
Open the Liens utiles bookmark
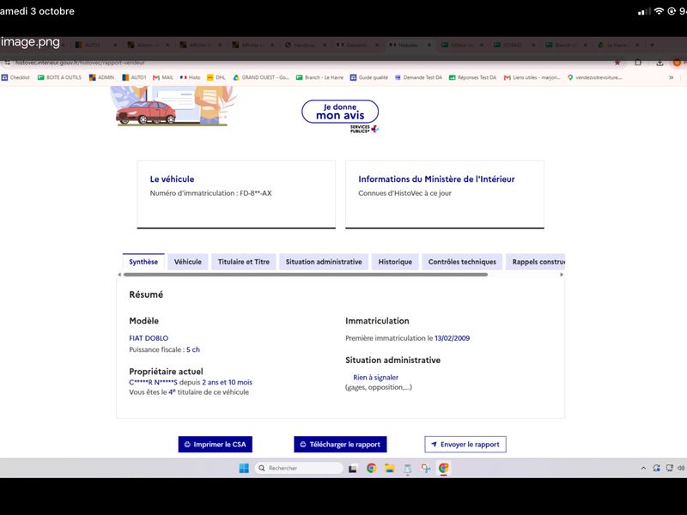[532, 77]
